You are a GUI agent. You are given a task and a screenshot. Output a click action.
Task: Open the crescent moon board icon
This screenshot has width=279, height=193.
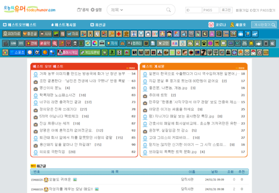(x=205, y=34)
